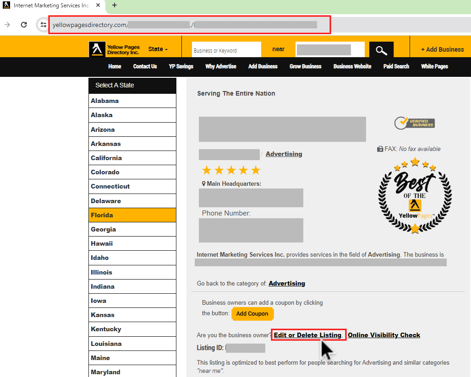The width and height of the screenshot is (471, 377).
Task: Click the address bar URL
Action: [x=190, y=25]
